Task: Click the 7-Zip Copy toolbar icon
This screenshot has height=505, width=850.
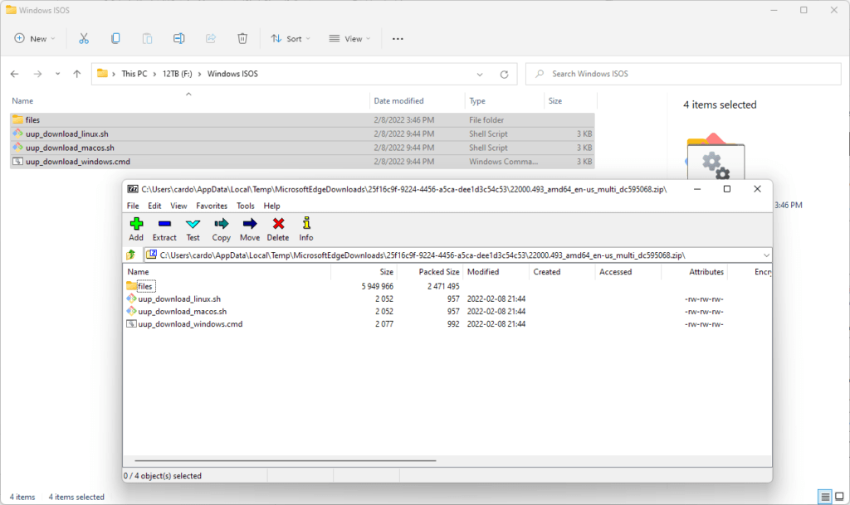Action: tap(221, 228)
